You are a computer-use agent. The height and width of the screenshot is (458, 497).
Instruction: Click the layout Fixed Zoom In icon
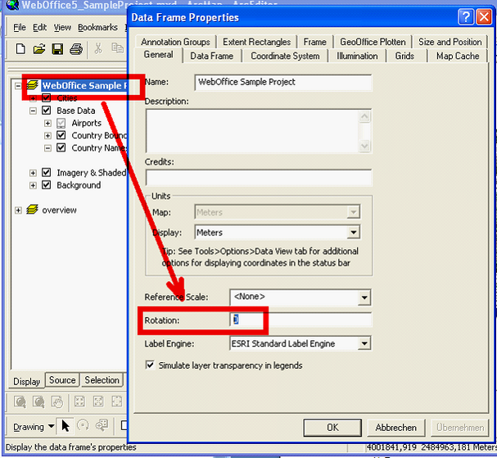coord(79,401)
